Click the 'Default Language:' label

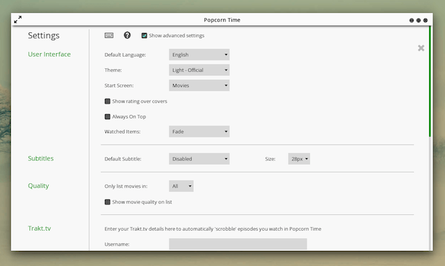tap(125, 55)
